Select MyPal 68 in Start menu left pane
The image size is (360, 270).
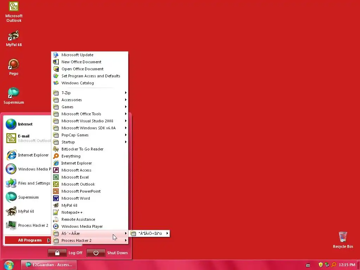pyautogui.click(x=27, y=211)
